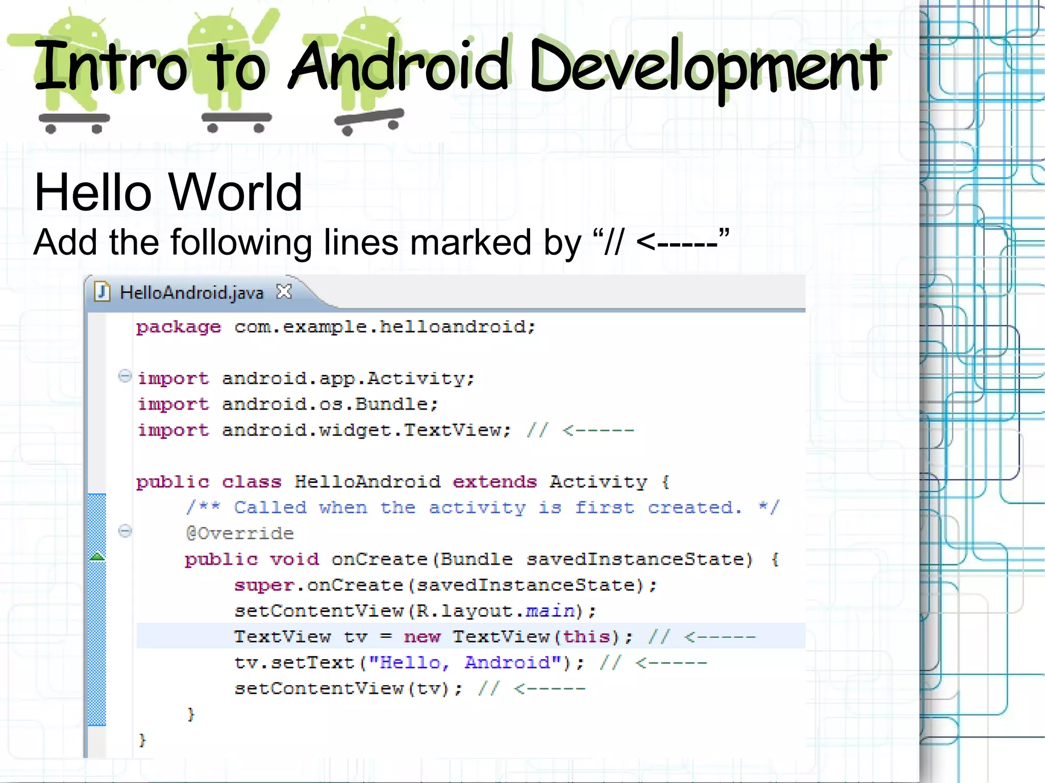Click the setContentView(R.layout.main) line
This screenshot has width=1045, height=783.
click(x=415, y=611)
